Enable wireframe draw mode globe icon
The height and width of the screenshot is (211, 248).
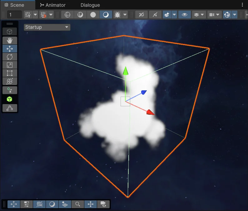pos(67,15)
